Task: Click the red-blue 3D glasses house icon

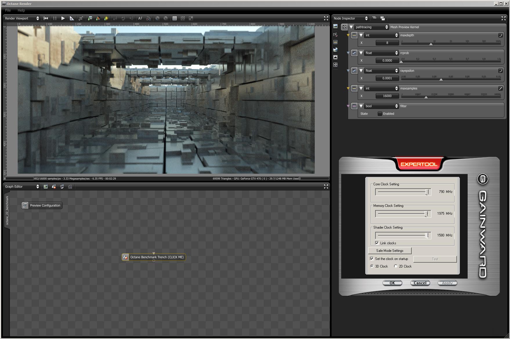Action: point(149,18)
